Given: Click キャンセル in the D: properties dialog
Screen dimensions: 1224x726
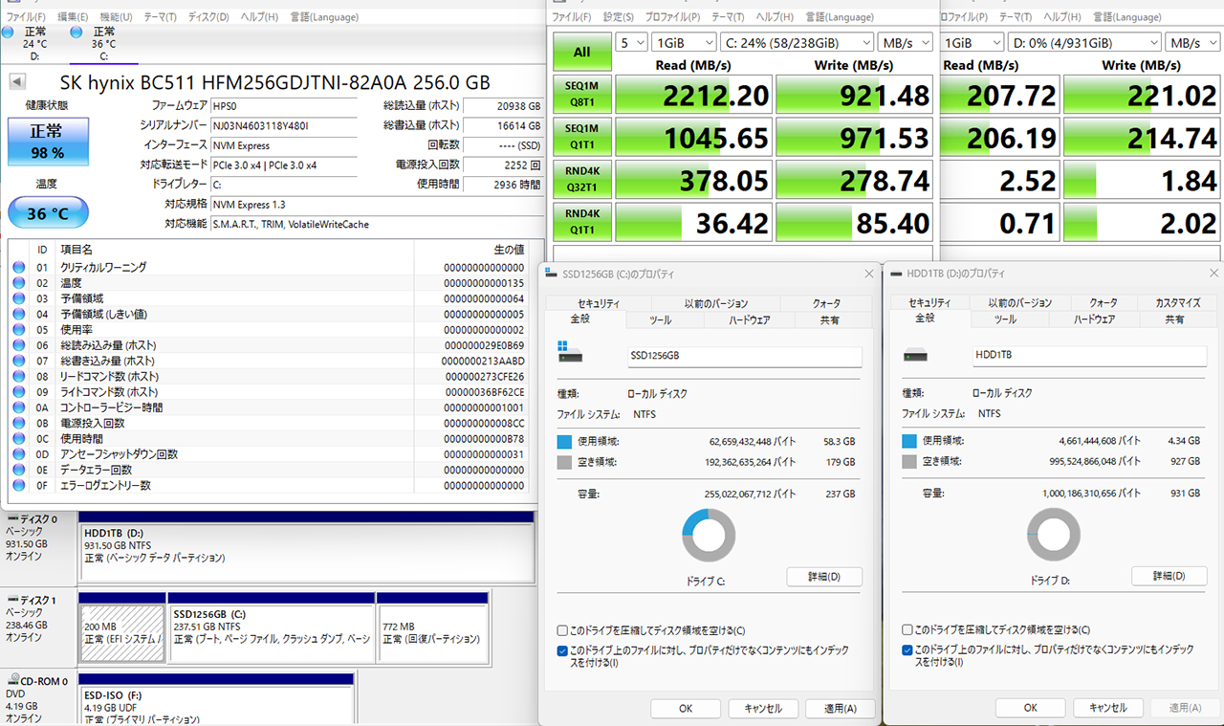Looking at the screenshot, I should pos(1106,708).
